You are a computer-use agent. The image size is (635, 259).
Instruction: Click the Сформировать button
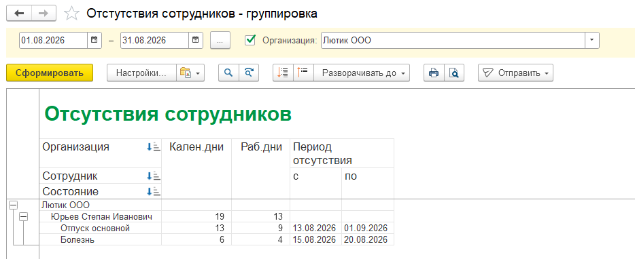point(50,73)
